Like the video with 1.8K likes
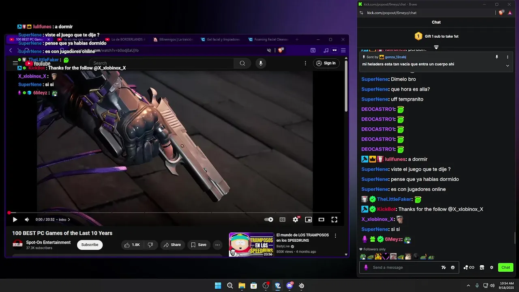519x292 pixels. 132,245
